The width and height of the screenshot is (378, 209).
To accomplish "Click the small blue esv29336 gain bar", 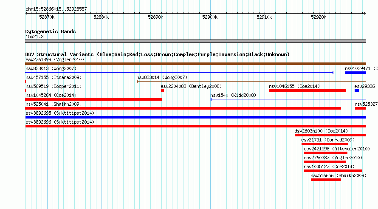I will pos(357,90).
